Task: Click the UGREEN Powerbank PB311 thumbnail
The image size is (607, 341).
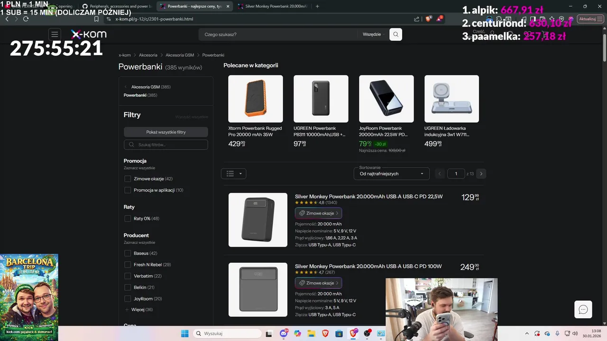Action: (321, 99)
